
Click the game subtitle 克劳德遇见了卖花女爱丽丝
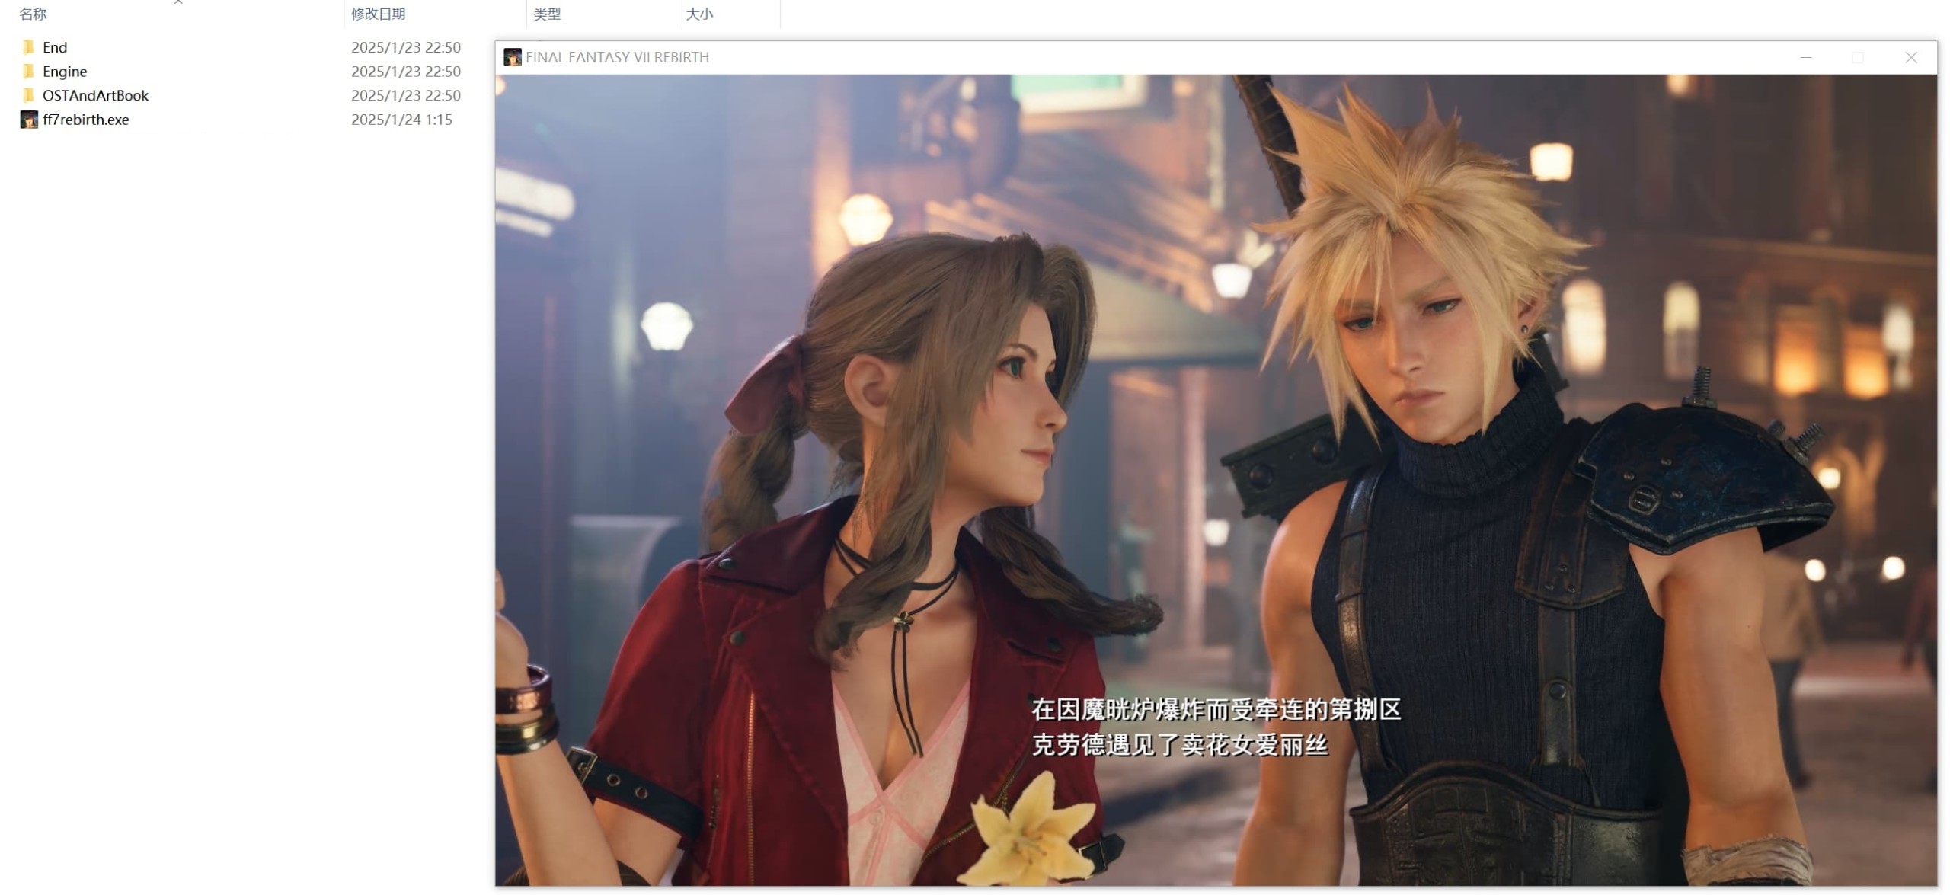1180,745
